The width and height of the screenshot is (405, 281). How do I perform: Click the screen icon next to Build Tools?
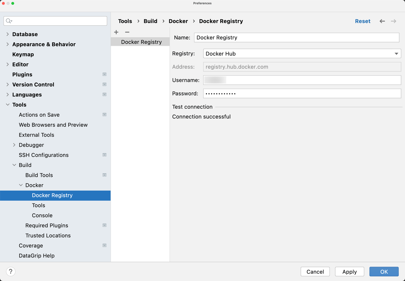pos(104,175)
